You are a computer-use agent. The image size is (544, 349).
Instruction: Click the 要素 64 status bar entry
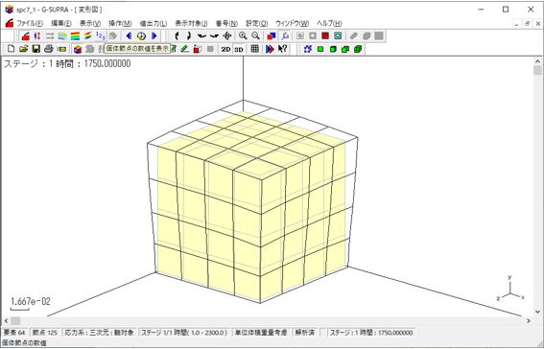click(14, 333)
